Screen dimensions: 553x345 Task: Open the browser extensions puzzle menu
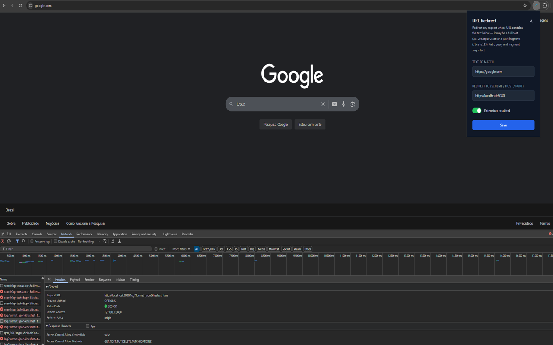click(545, 6)
